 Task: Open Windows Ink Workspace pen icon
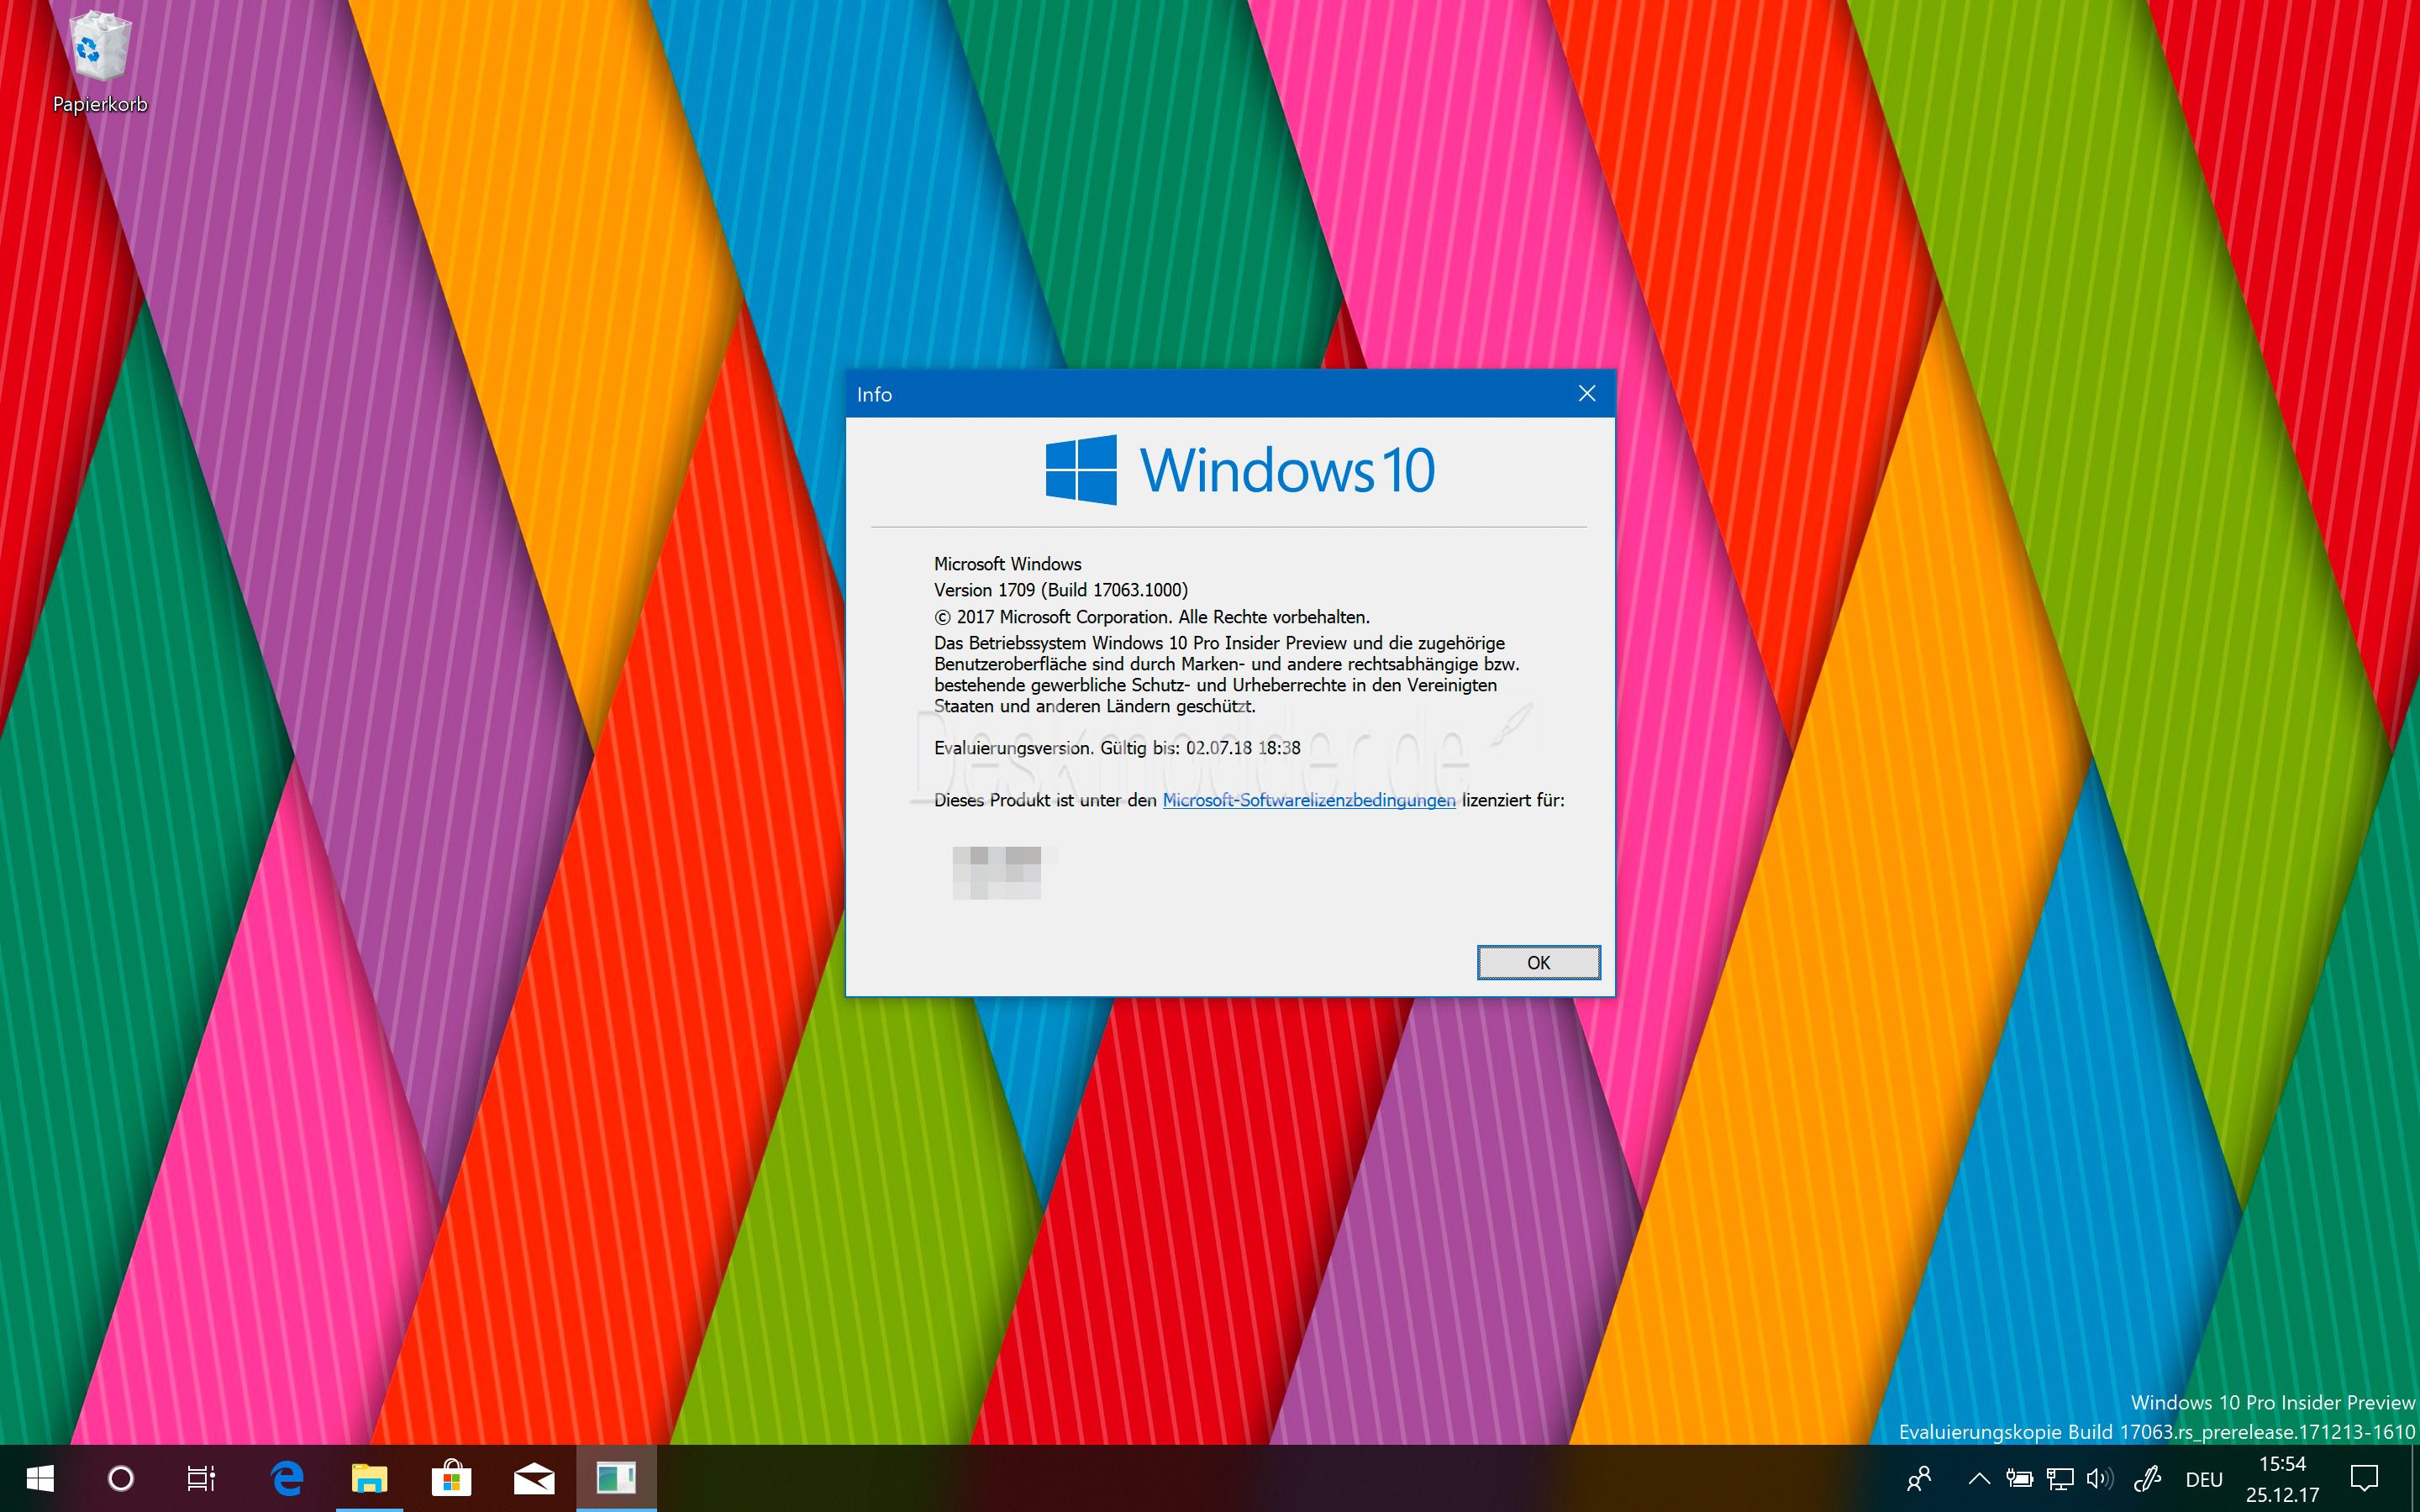(x=2148, y=1478)
